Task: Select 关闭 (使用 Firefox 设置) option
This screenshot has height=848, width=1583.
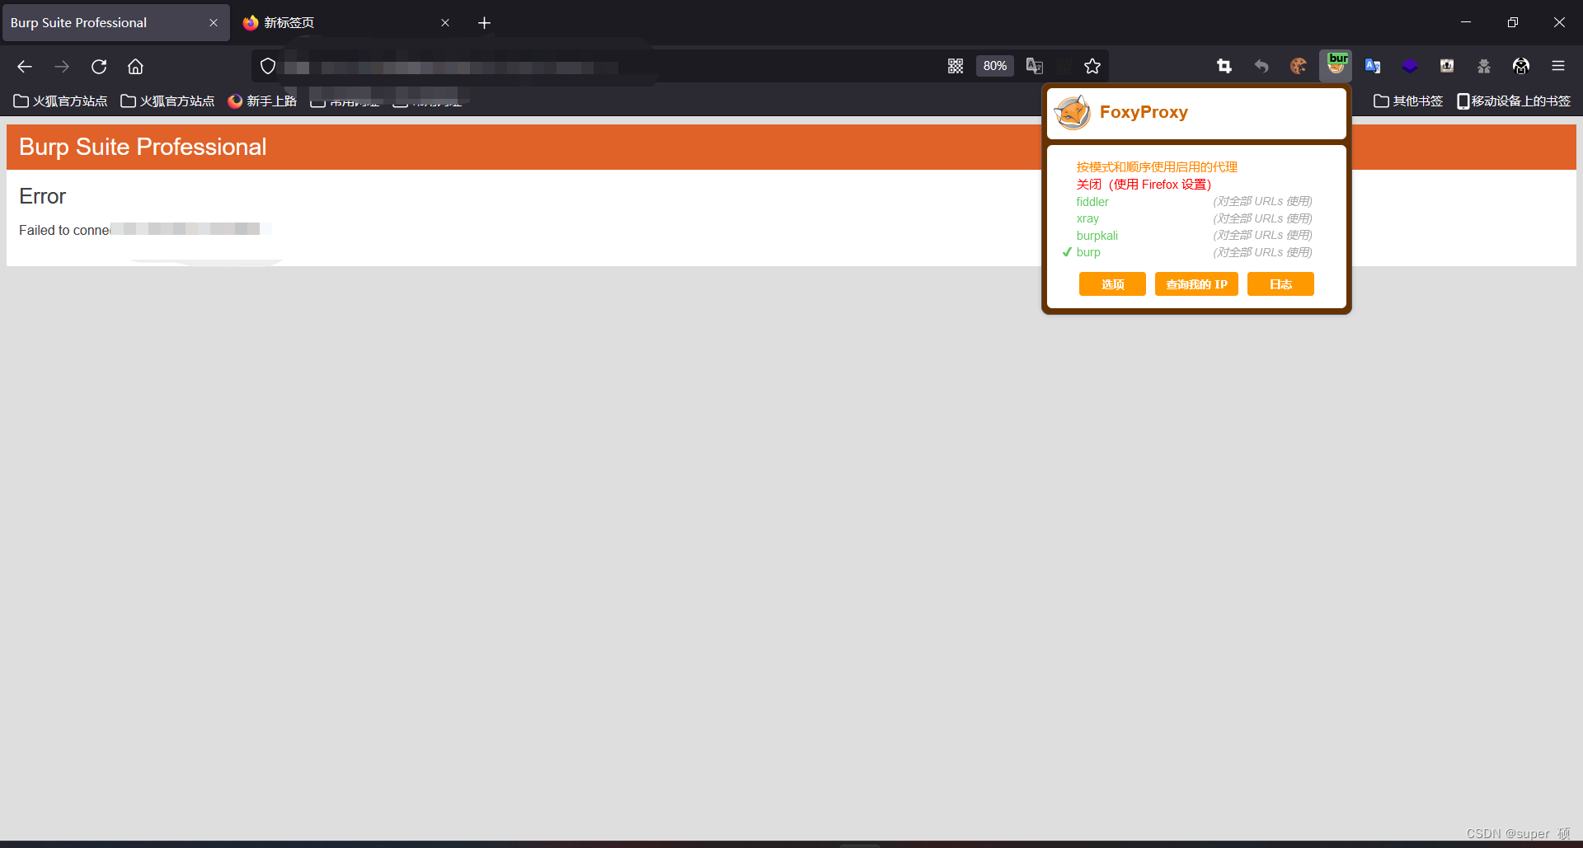Action: (x=1144, y=185)
